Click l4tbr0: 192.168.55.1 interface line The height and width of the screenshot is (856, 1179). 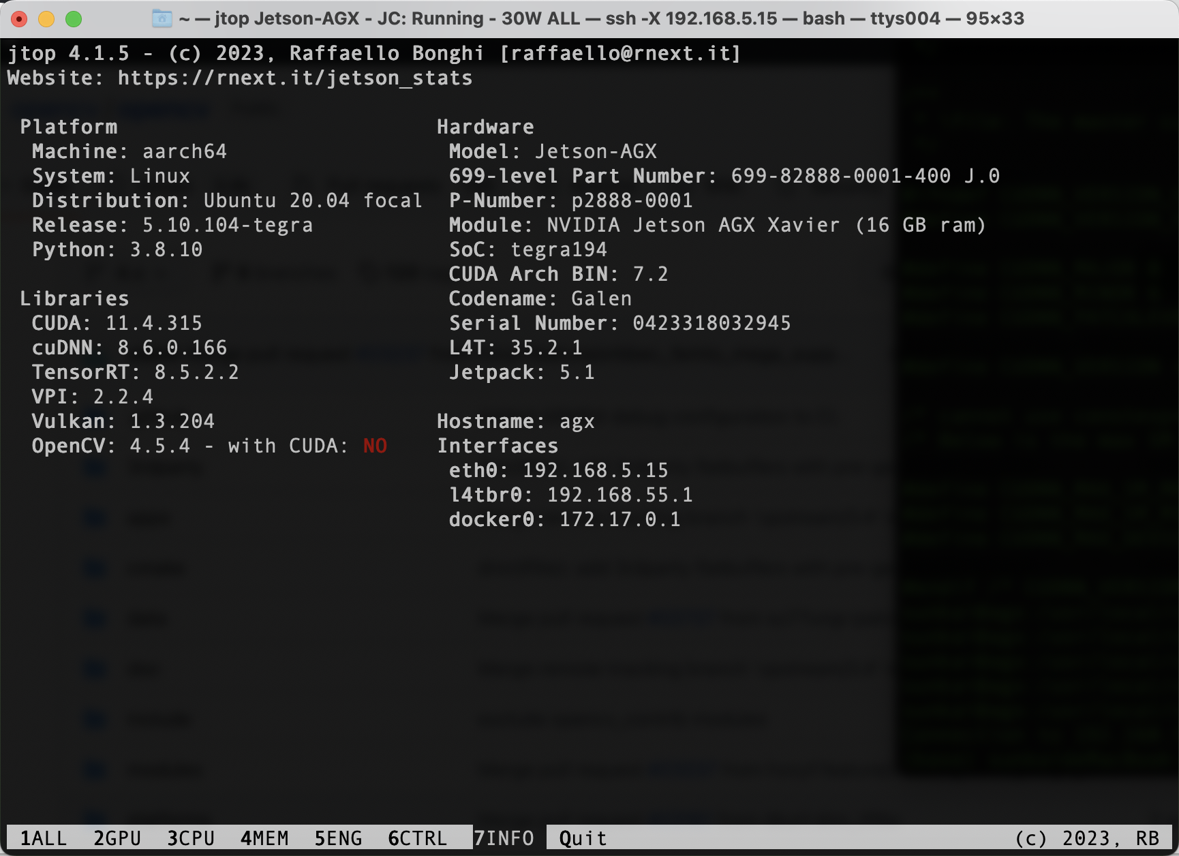coord(571,495)
